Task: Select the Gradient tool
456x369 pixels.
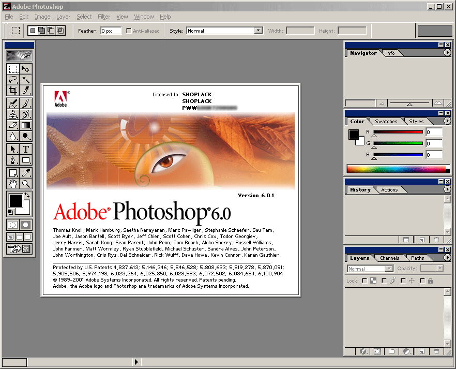Action: point(26,125)
